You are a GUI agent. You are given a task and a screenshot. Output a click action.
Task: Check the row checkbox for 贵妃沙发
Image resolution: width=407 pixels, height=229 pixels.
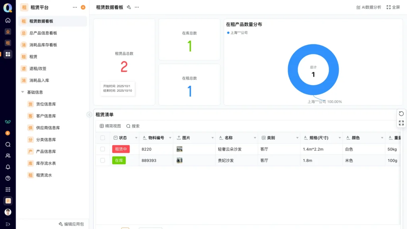coord(103,160)
